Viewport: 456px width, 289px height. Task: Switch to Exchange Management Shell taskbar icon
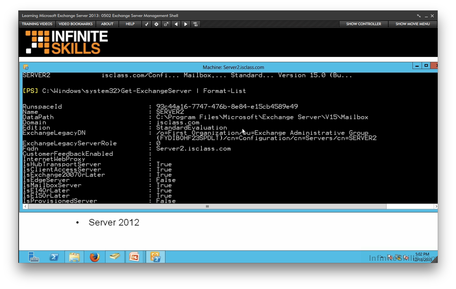point(155,257)
